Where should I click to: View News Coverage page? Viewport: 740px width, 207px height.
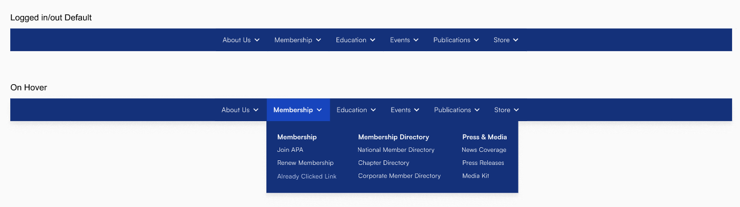point(484,150)
